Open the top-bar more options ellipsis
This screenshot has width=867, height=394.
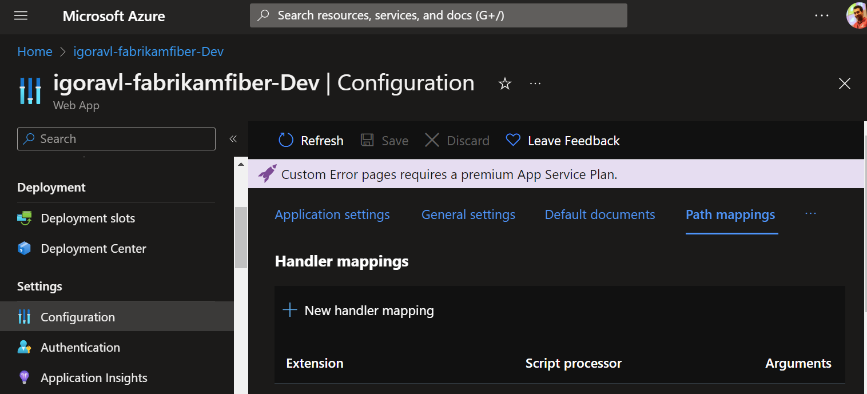tap(822, 15)
